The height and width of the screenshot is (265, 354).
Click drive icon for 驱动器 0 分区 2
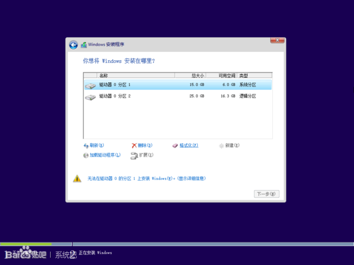(90, 97)
